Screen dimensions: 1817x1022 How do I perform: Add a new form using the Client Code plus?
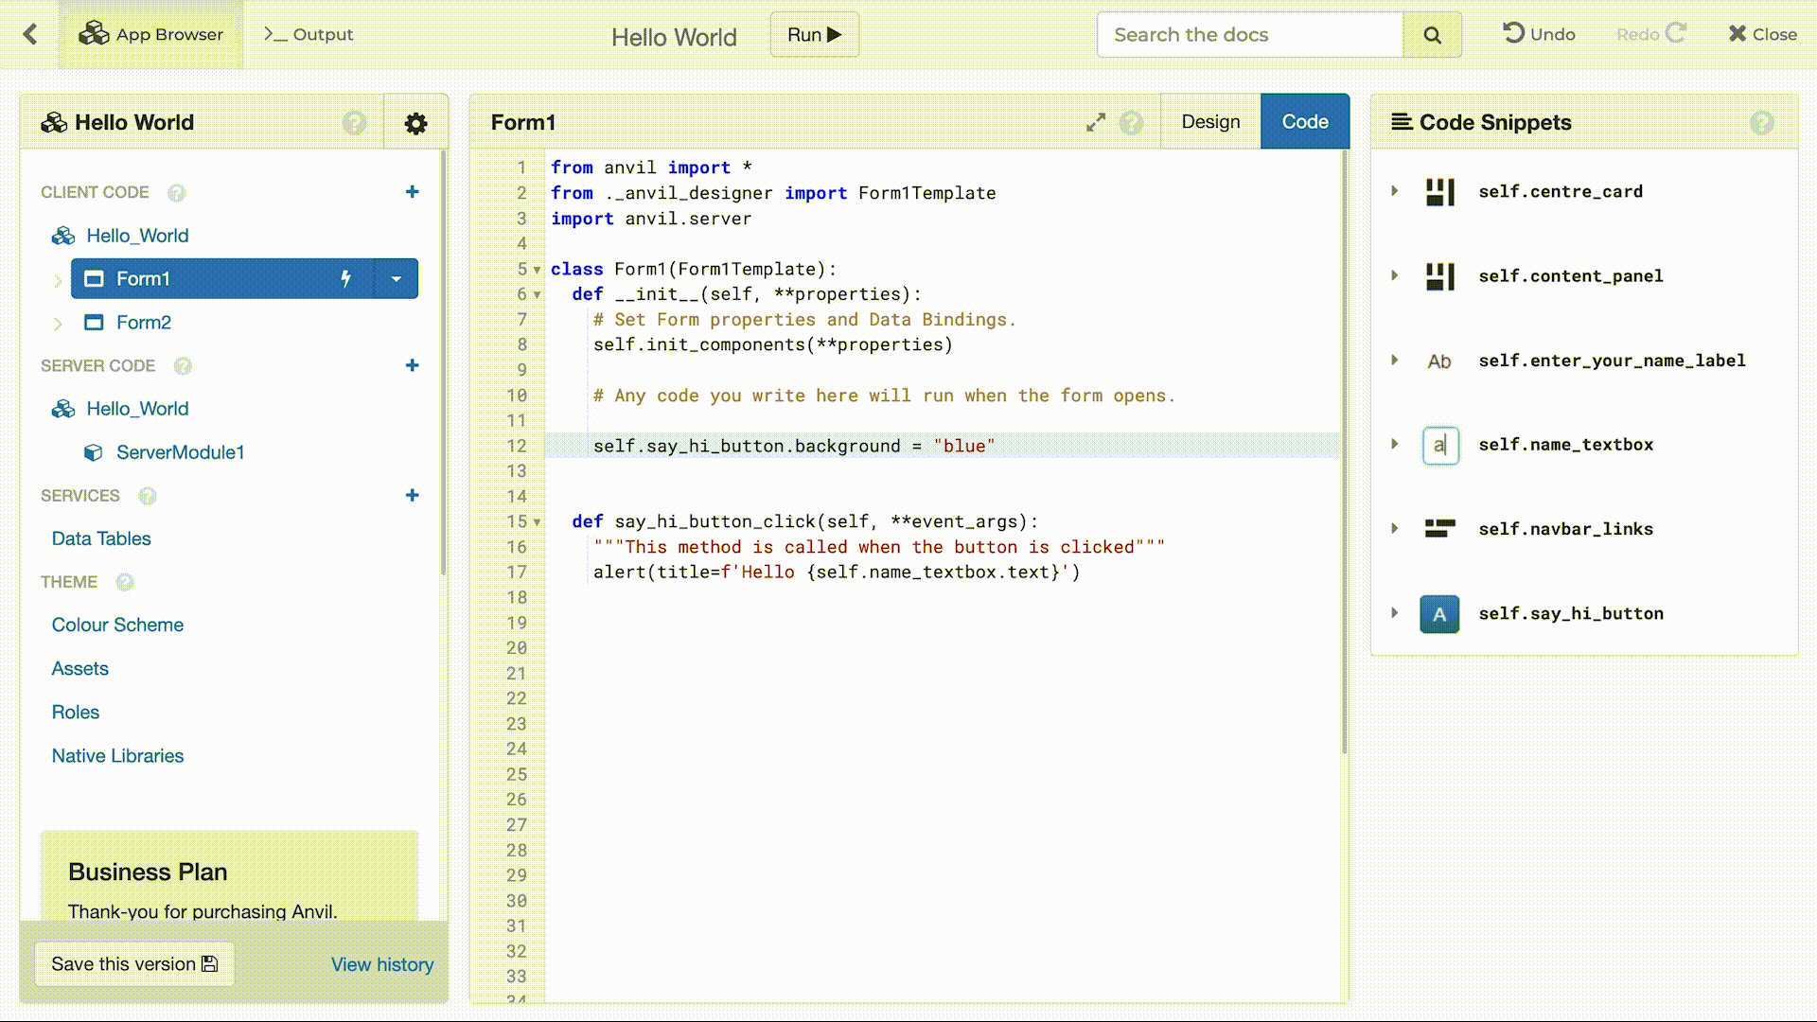(x=413, y=191)
